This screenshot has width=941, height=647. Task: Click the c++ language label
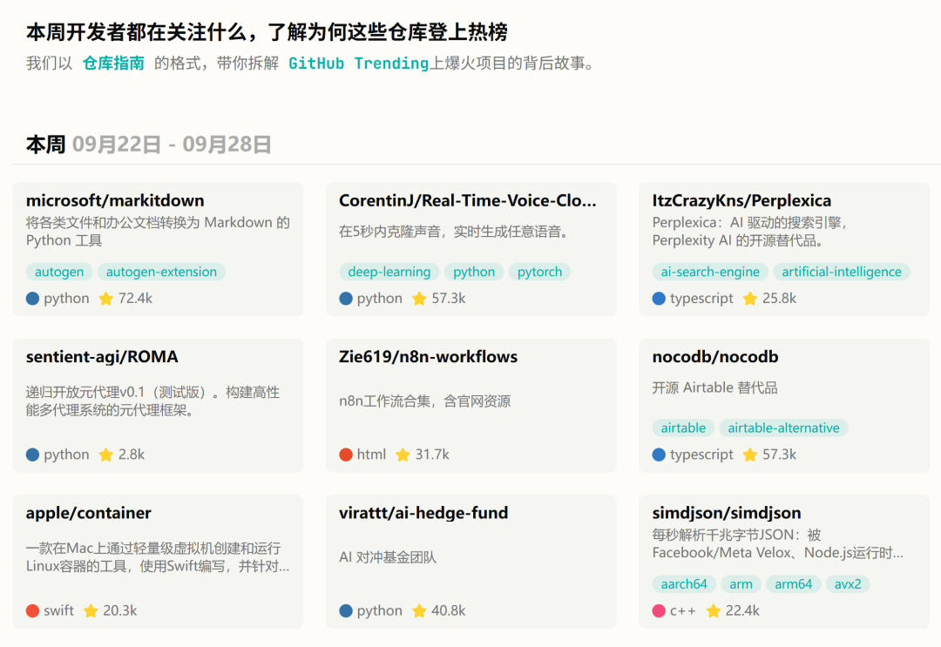click(x=683, y=610)
